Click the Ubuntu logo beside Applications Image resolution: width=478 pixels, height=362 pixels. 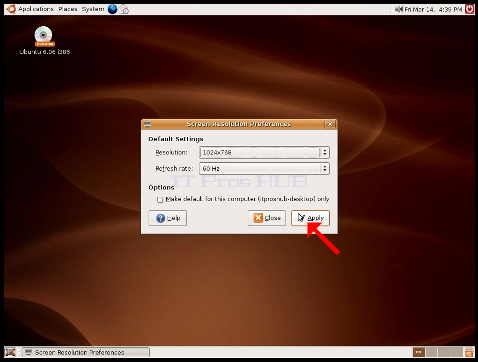(11, 9)
